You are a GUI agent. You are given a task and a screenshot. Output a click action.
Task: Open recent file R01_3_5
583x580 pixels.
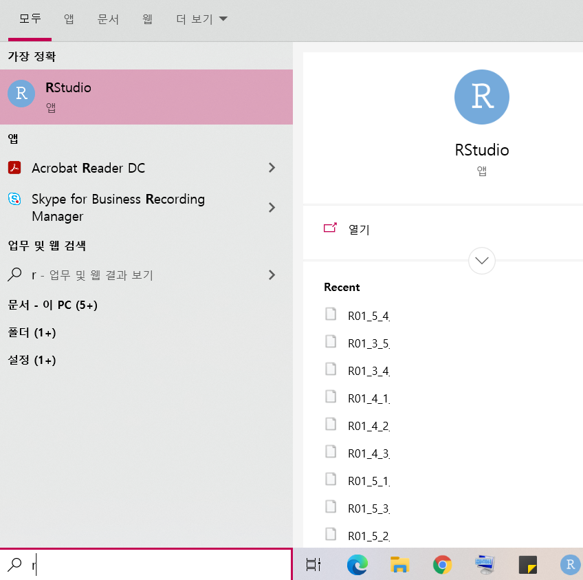(x=368, y=343)
